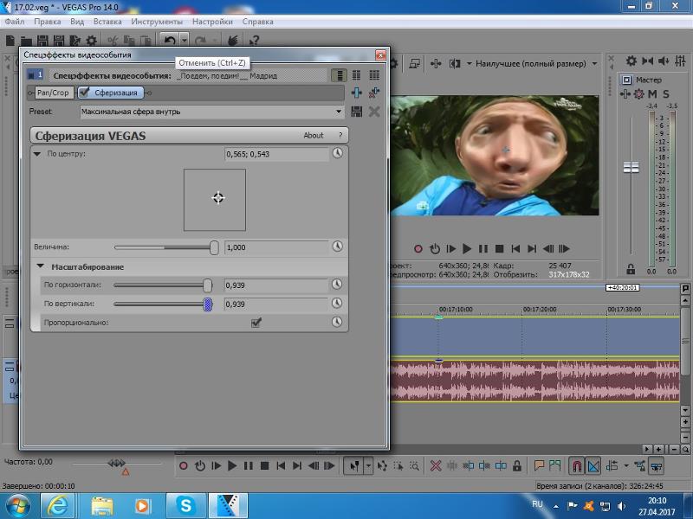
Task: Toggle automatic crossfades
Action: click(x=593, y=465)
